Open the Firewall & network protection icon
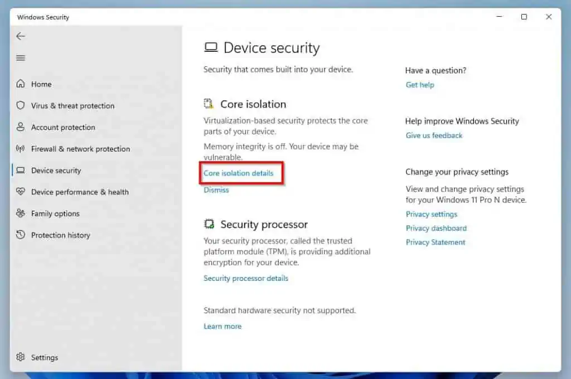This screenshot has width=571, height=379. (x=21, y=149)
